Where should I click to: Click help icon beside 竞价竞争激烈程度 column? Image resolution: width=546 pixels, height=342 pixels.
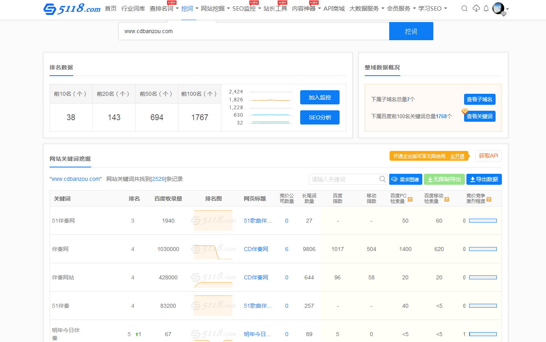point(489,199)
